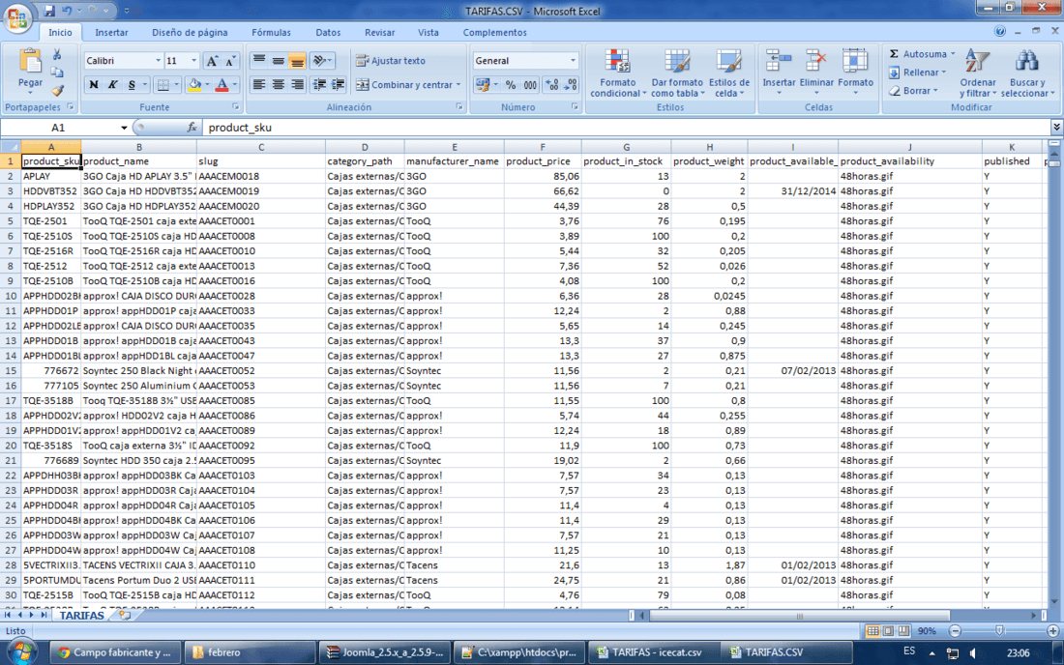Decrease indent icon
This screenshot has width=1064, height=665.
point(319,85)
